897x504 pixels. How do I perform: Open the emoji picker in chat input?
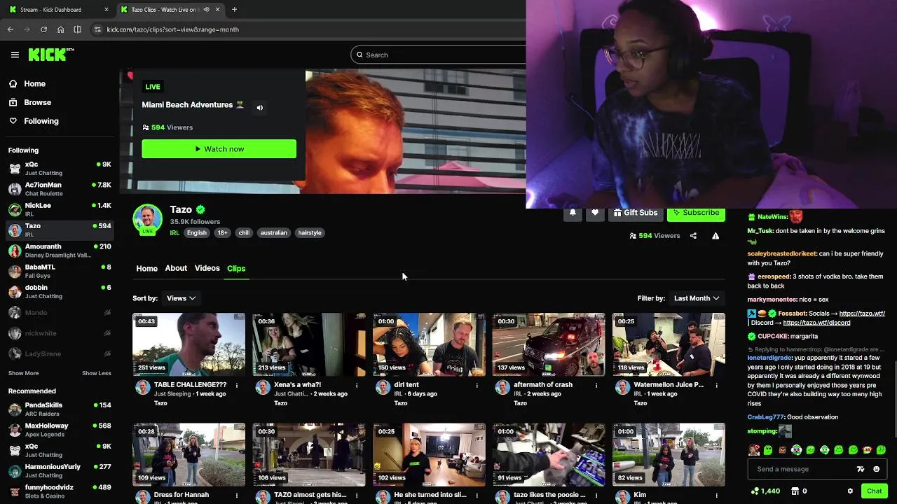877,469
